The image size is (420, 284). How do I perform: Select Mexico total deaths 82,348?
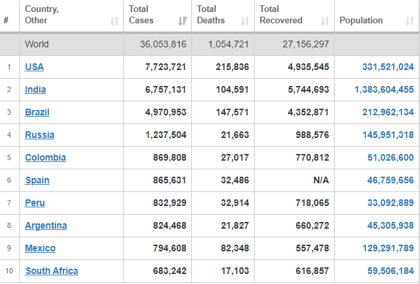(x=235, y=248)
